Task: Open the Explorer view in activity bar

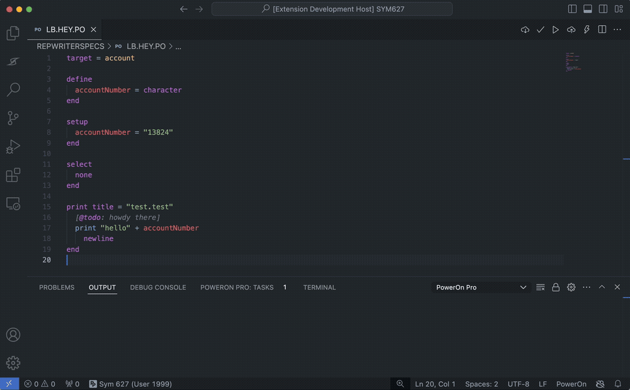Action: pyautogui.click(x=13, y=33)
